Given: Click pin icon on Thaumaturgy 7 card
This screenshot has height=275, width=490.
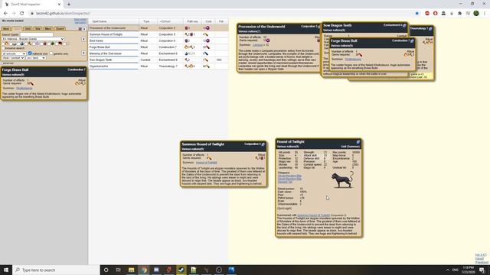Looking at the screenshot, I should coord(430,29).
